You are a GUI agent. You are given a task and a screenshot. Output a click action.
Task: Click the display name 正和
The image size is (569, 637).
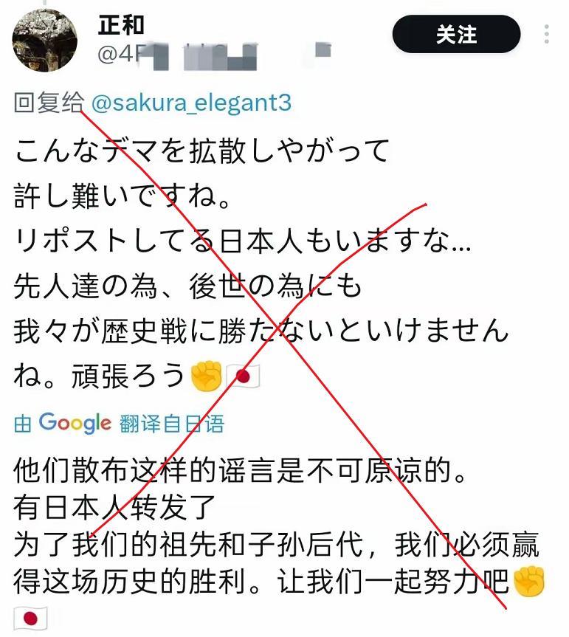121,25
